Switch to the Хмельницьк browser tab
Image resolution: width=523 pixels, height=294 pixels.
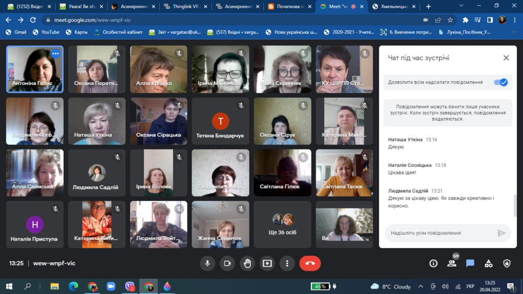394,6
